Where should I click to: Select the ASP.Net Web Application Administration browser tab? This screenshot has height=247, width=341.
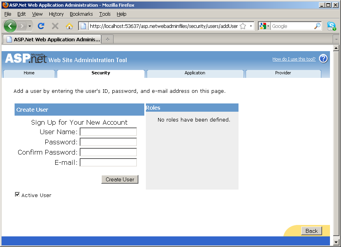[x=52, y=39]
